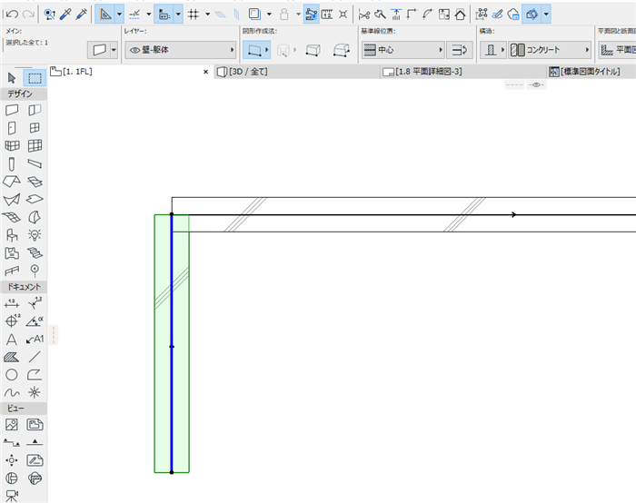Select the Zone tool
636x503 pixels.
12,253
